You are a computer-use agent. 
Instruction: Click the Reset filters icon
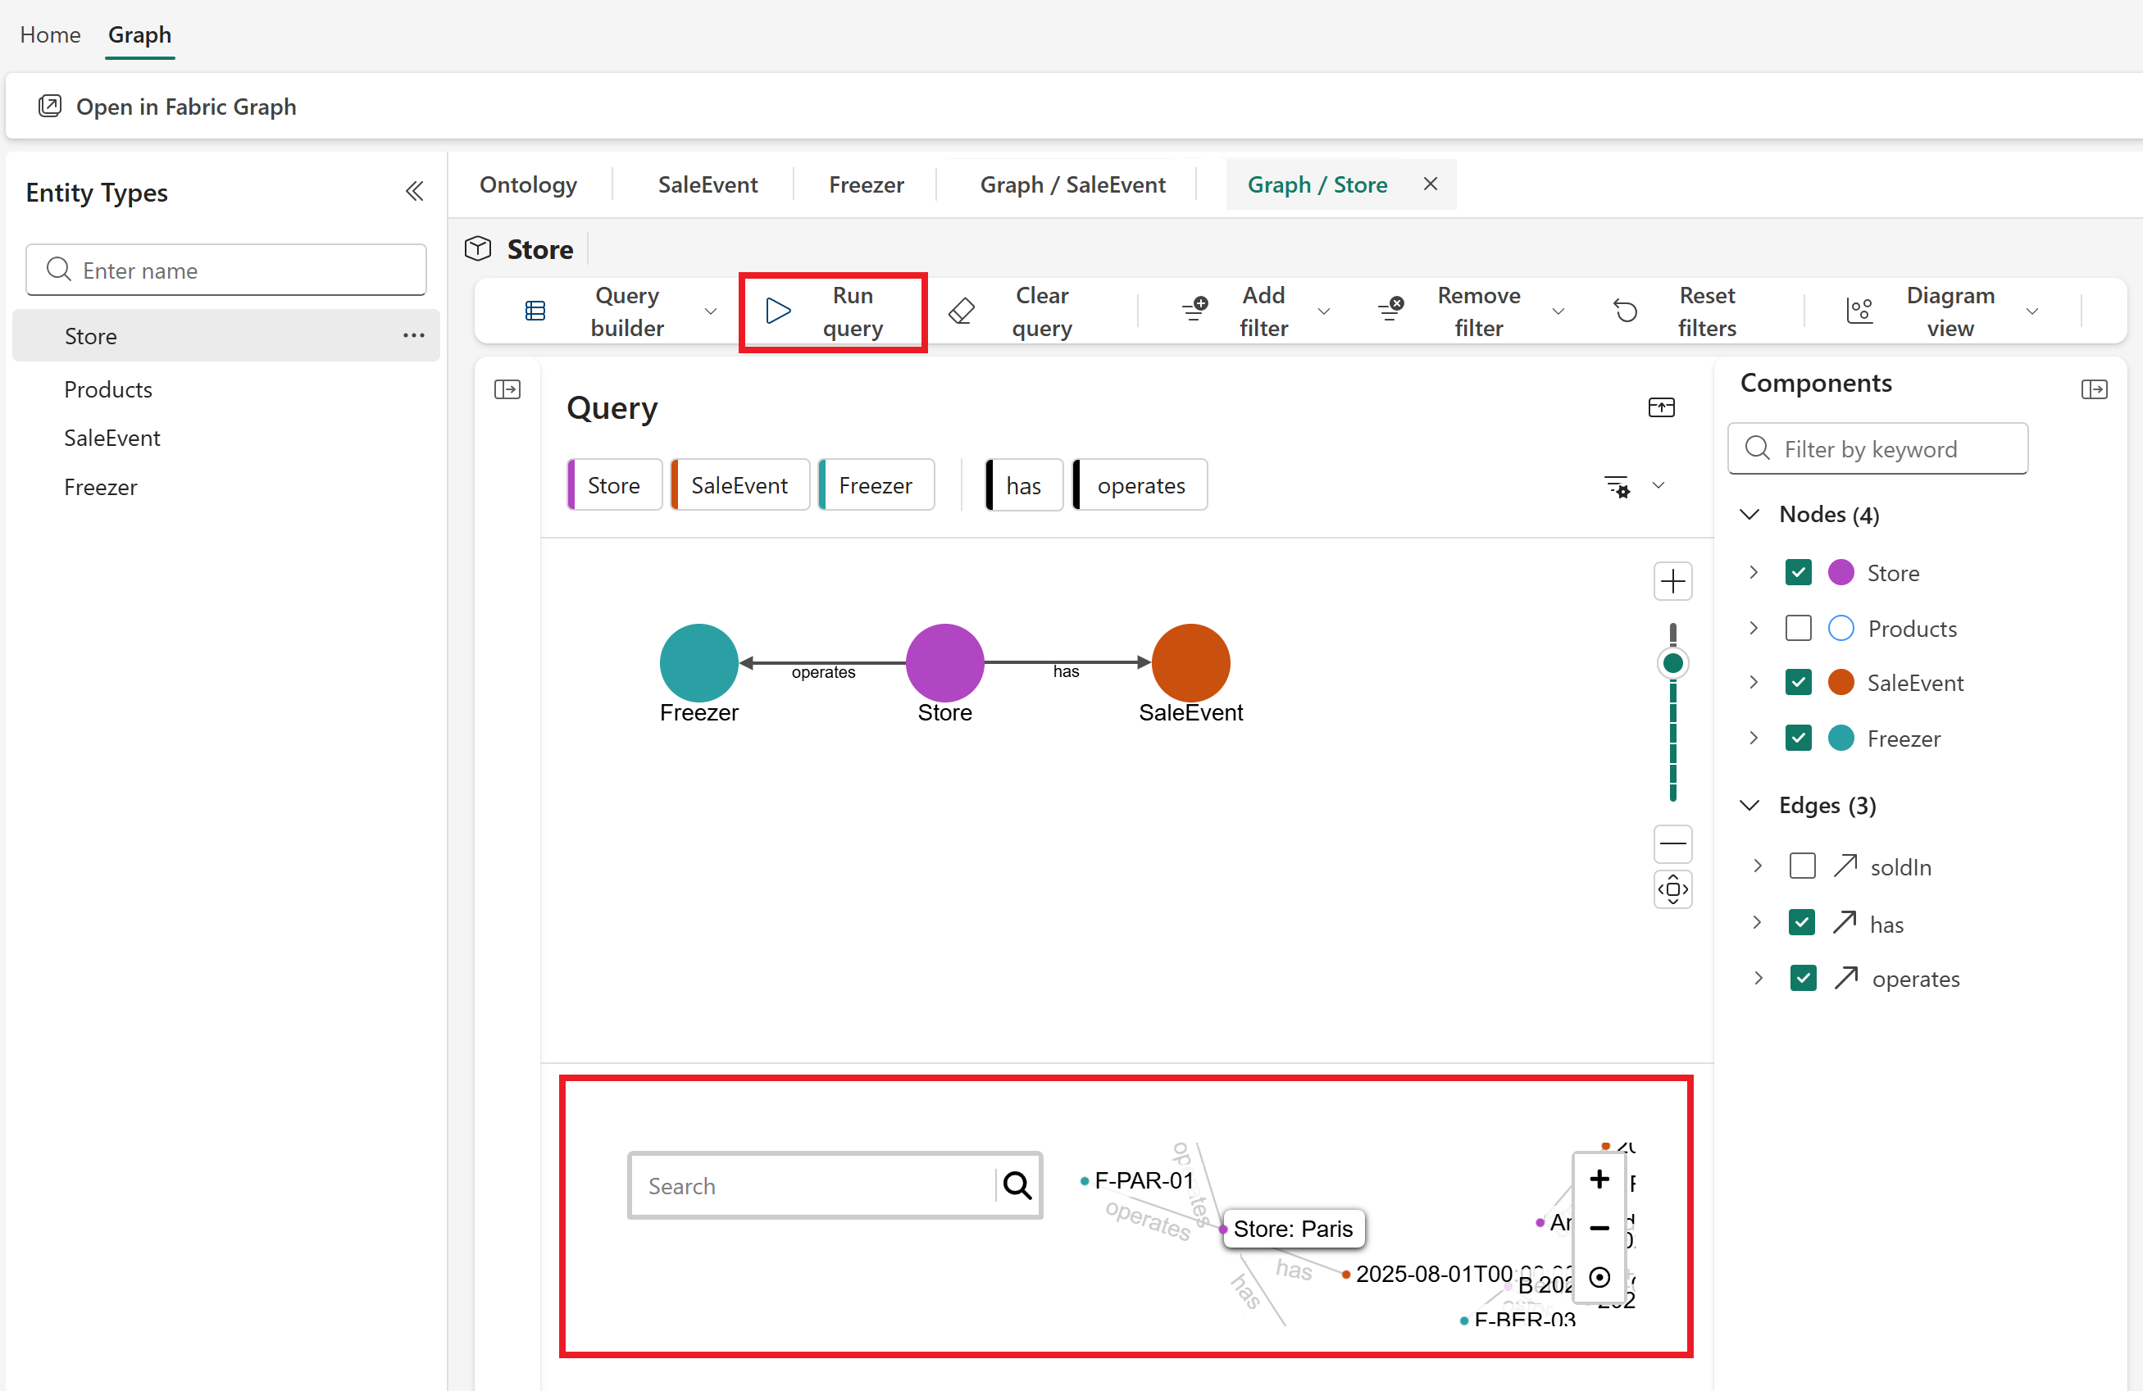(x=1625, y=311)
